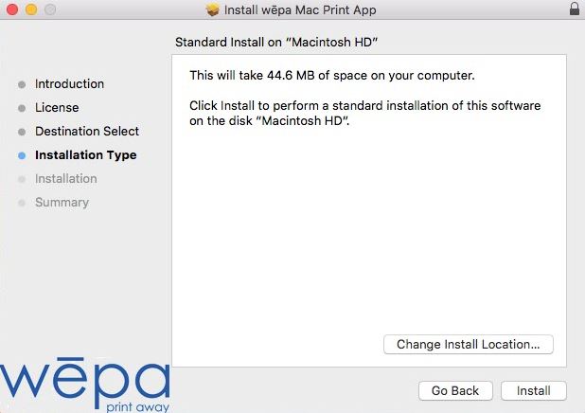
Task: Open Change Install Location options
Action: (469, 344)
